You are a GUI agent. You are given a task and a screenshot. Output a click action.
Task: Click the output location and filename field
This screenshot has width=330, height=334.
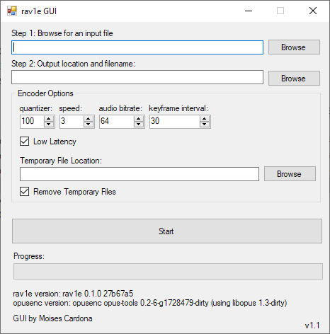pos(137,77)
